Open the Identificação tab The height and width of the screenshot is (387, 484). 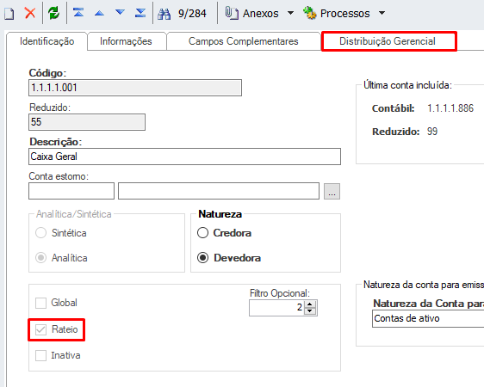coord(47,41)
